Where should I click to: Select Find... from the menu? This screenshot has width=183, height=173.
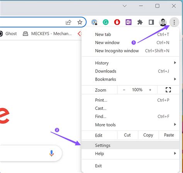click(130, 116)
